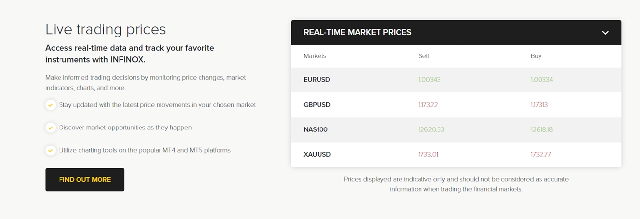Screen dimensions: 640x219
Task: Click the Markets column header
Action: (x=315, y=56)
